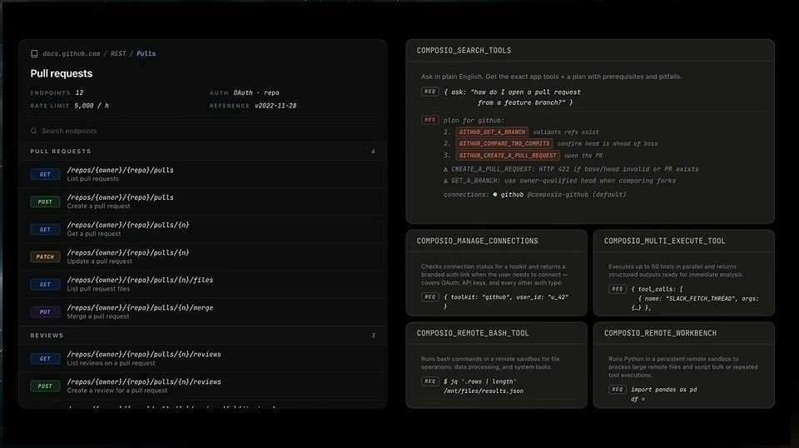Open the Merge a pull request endpoint
The width and height of the screenshot is (799, 448).
point(203,312)
